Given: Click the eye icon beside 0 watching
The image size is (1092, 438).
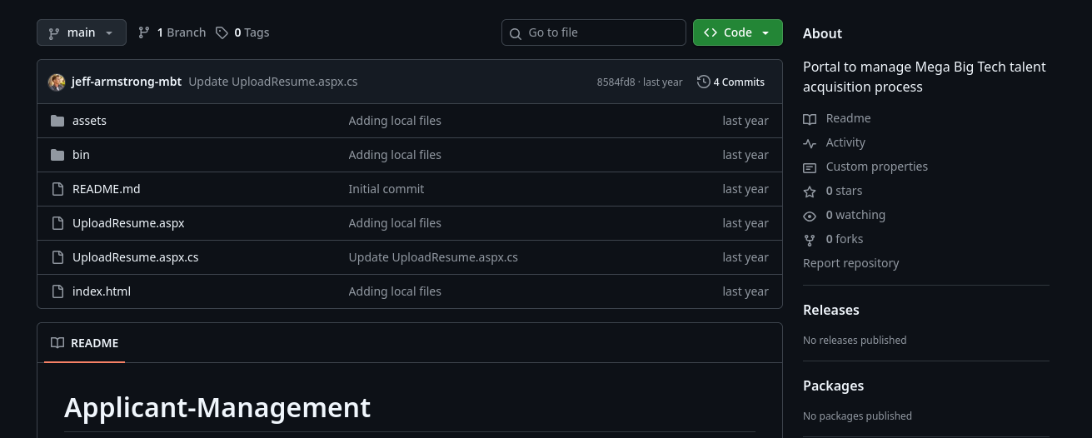Looking at the screenshot, I should click(810, 216).
